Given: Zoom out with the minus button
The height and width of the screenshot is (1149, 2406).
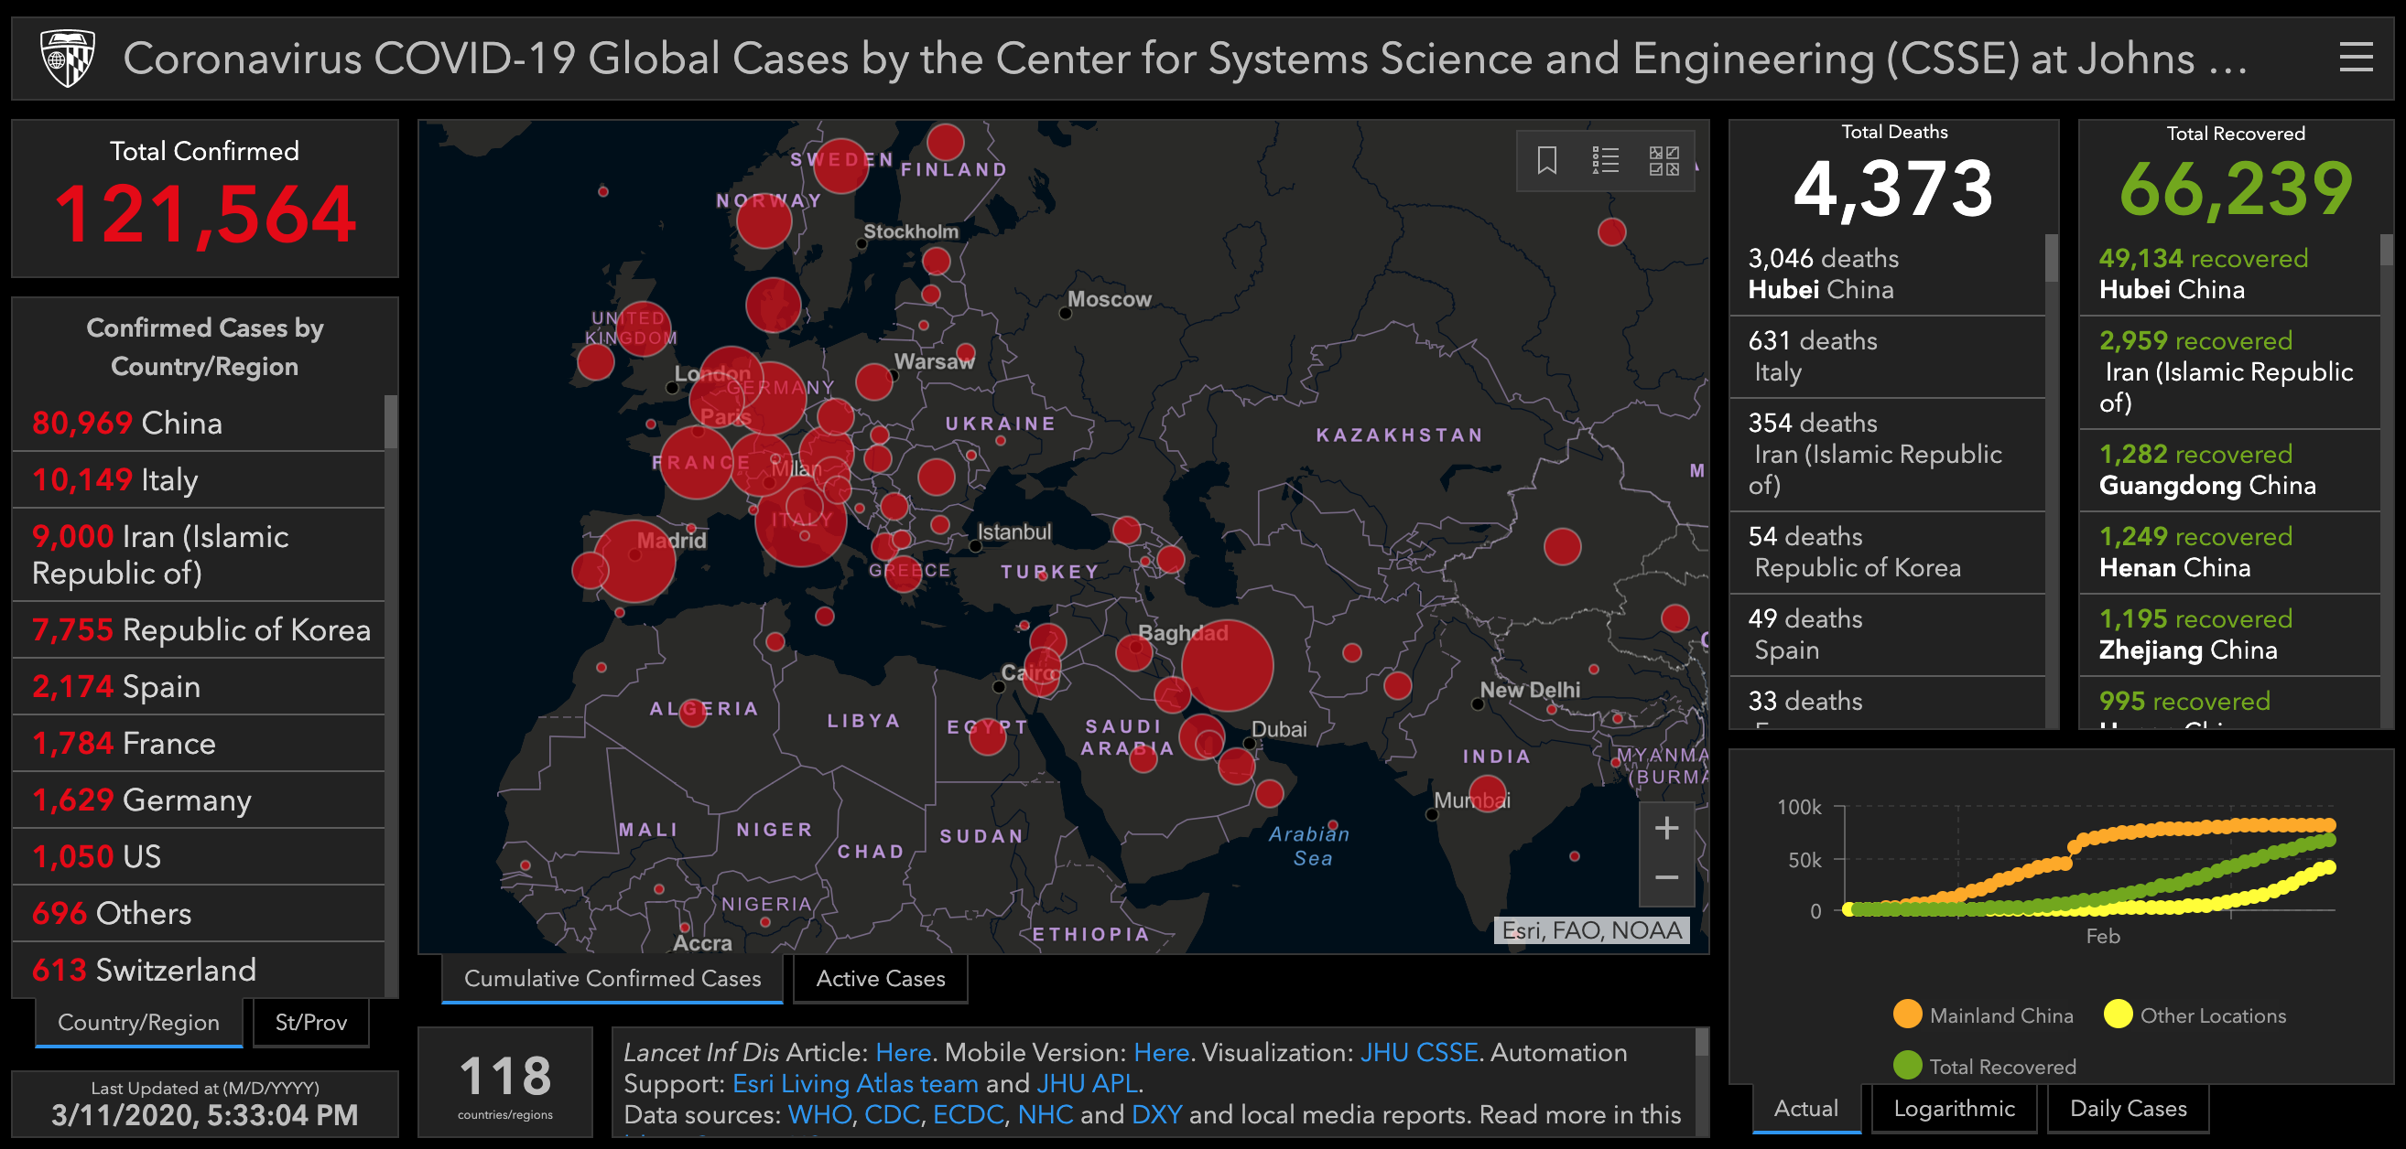Looking at the screenshot, I should click(1666, 877).
